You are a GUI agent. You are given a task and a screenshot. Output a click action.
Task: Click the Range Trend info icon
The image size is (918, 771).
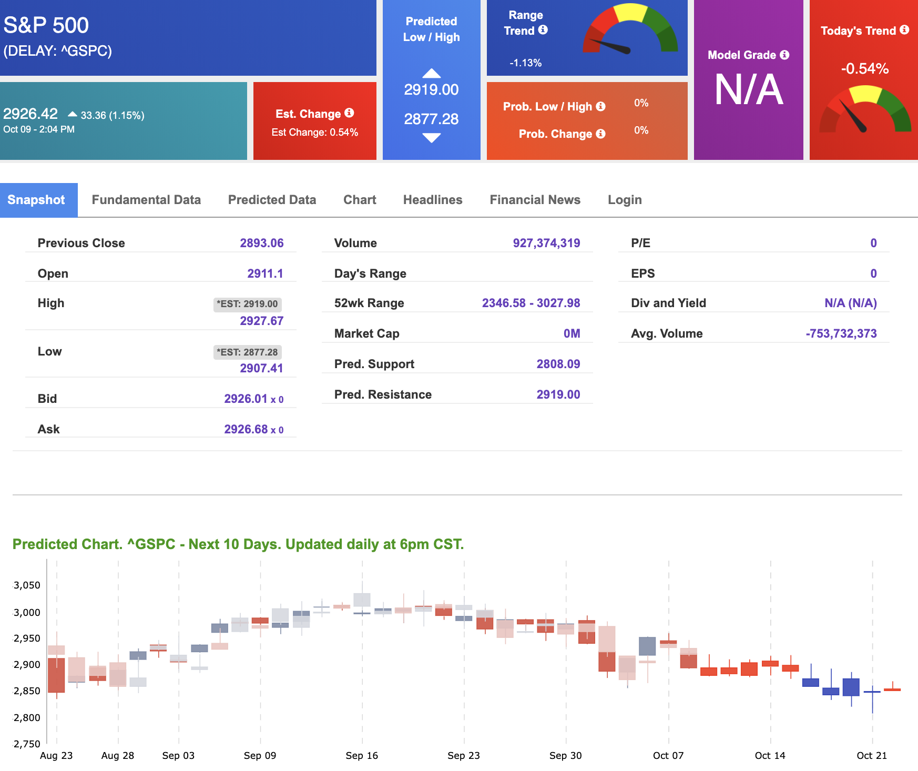pyautogui.click(x=543, y=29)
